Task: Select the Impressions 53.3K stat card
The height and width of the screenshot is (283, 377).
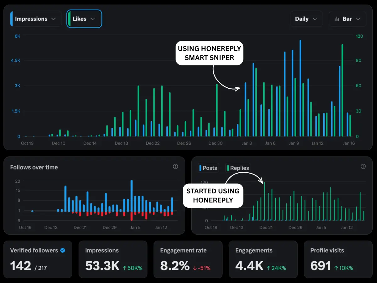Action: point(113,259)
